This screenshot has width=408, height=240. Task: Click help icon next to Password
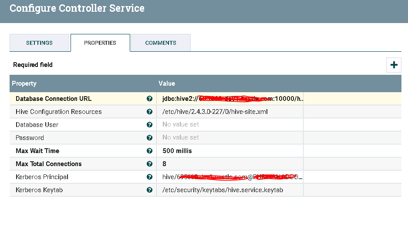pyautogui.click(x=149, y=138)
